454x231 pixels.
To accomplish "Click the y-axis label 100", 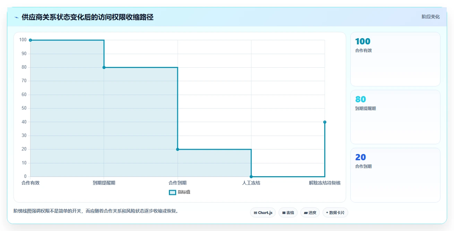I will tap(23, 40).
